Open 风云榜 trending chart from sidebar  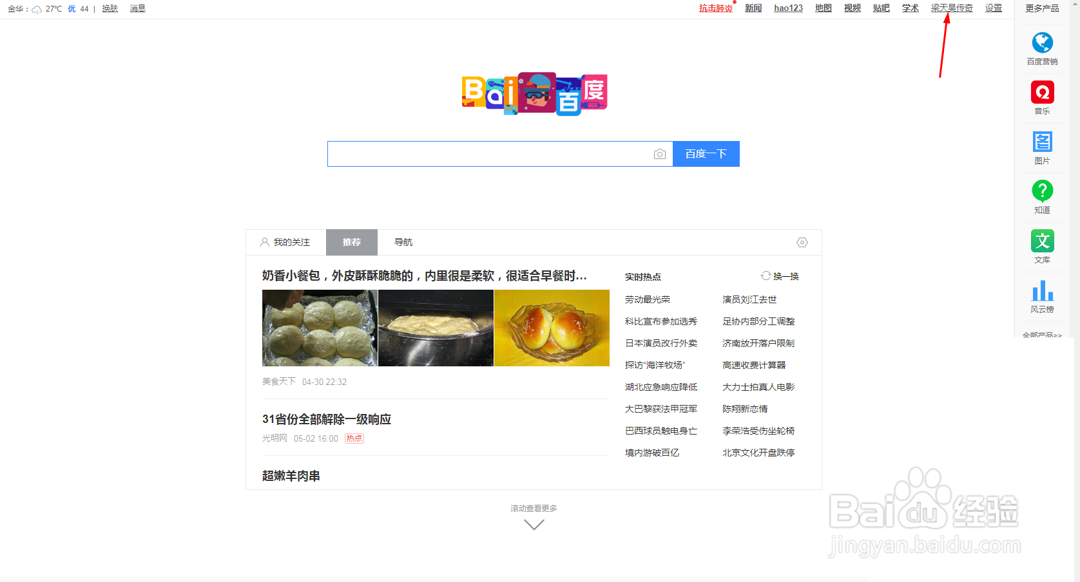click(1042, 296)
